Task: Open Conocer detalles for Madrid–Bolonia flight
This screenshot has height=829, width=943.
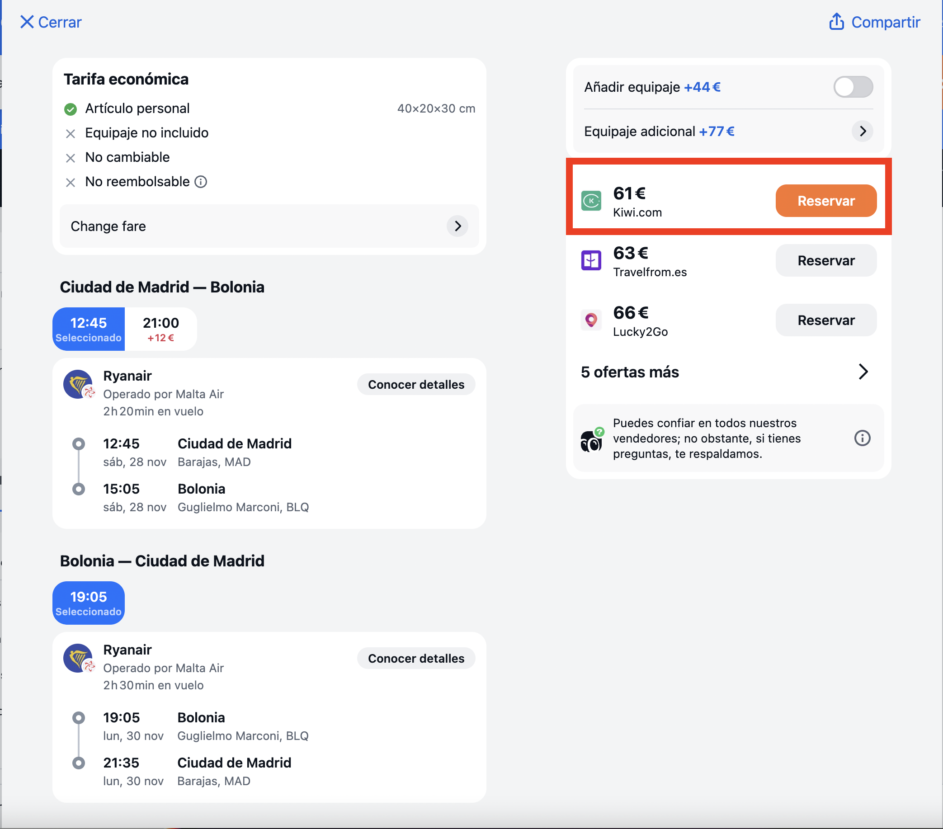Action: (416, 385)
